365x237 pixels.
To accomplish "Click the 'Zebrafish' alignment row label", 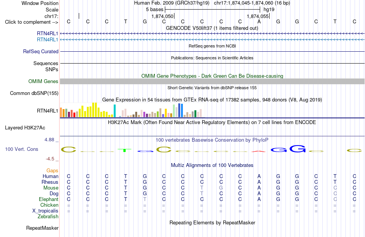I will 48,216.
